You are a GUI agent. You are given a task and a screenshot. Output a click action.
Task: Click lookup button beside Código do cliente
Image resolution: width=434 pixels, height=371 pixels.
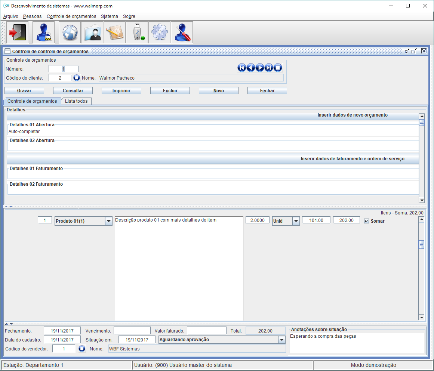(77, 78)
